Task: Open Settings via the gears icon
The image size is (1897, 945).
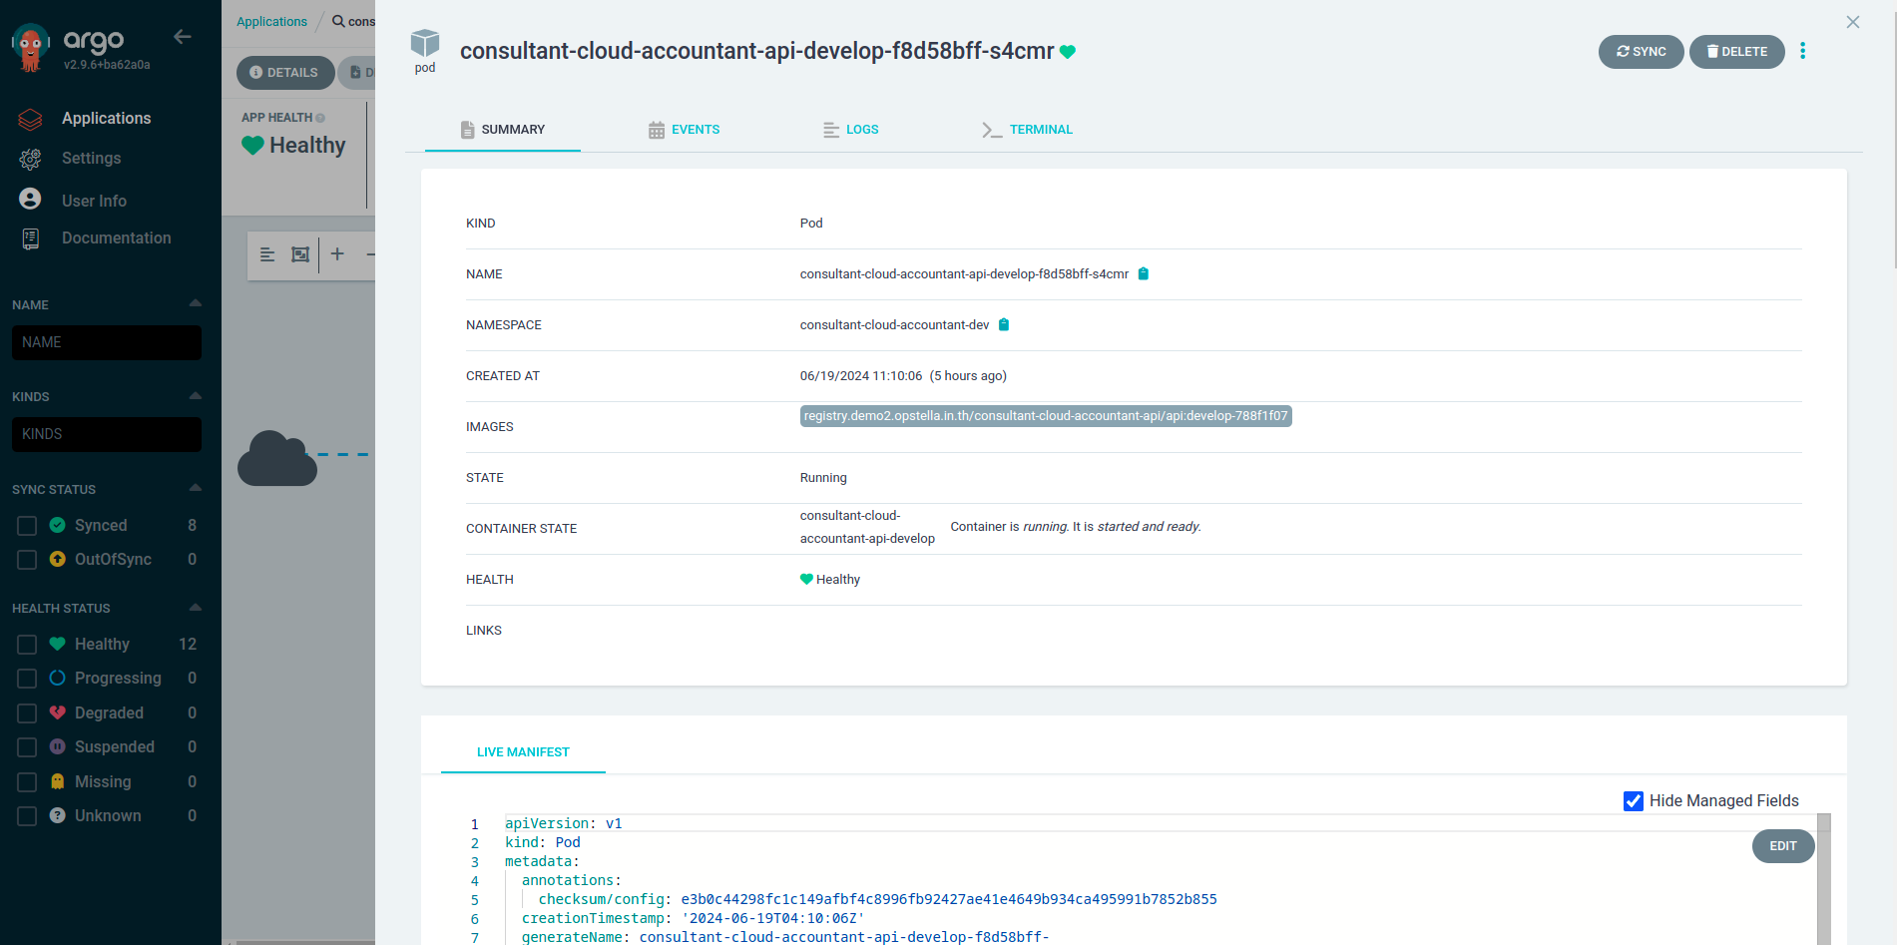Action: 30,159
